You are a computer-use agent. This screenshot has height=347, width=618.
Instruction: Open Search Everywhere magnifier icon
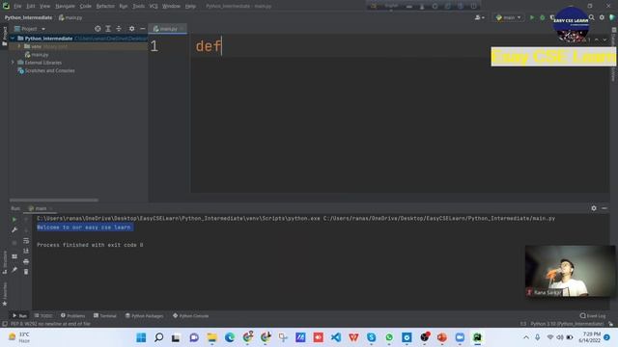(592, 17)
